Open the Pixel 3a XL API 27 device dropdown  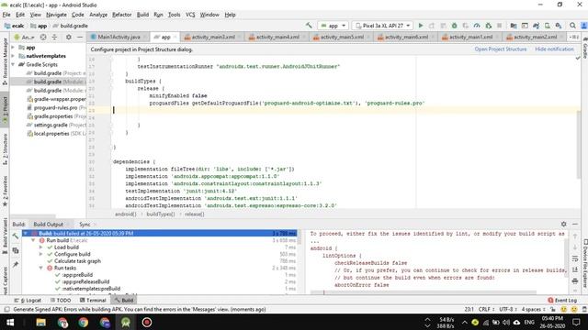pyautogui.click(x=382, y=26)
